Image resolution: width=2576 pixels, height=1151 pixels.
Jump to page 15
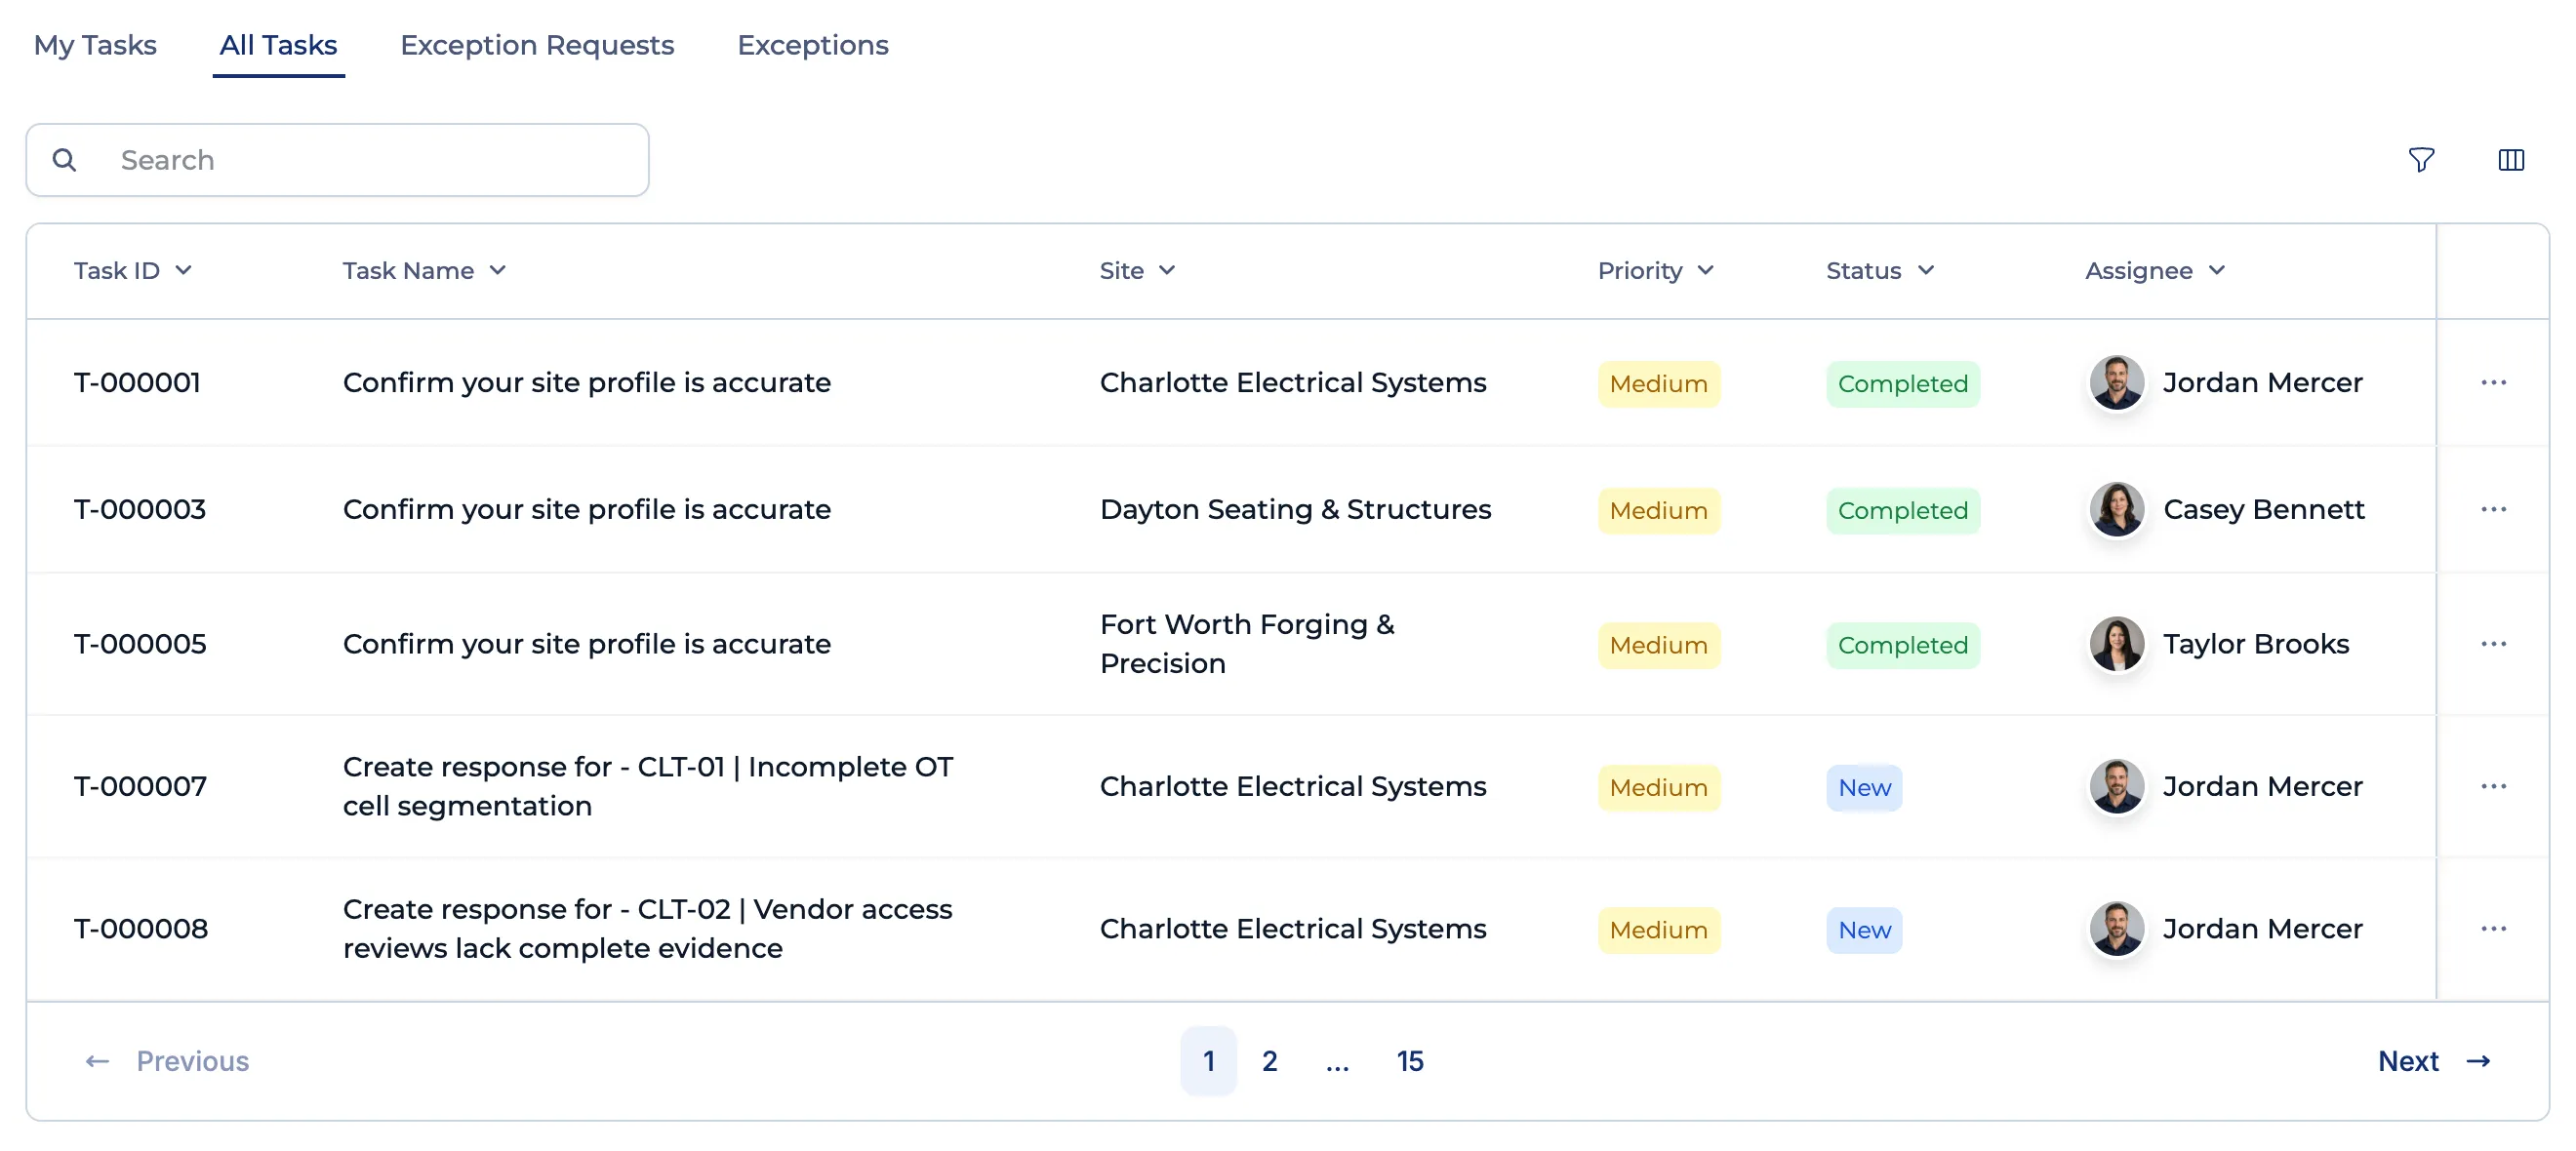click(x=1409, y=1061)
